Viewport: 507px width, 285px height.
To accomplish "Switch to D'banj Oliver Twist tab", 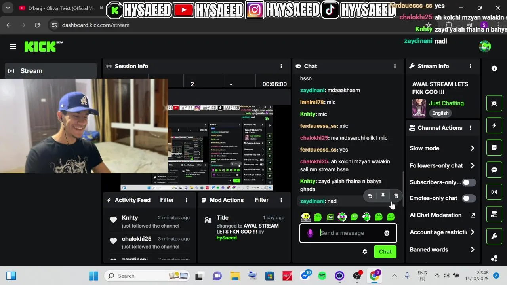I will 59,8.
